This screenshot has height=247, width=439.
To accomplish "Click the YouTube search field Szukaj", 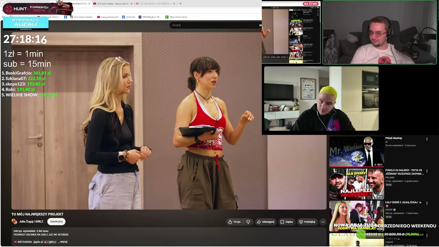I will click(x=214, y=25).
